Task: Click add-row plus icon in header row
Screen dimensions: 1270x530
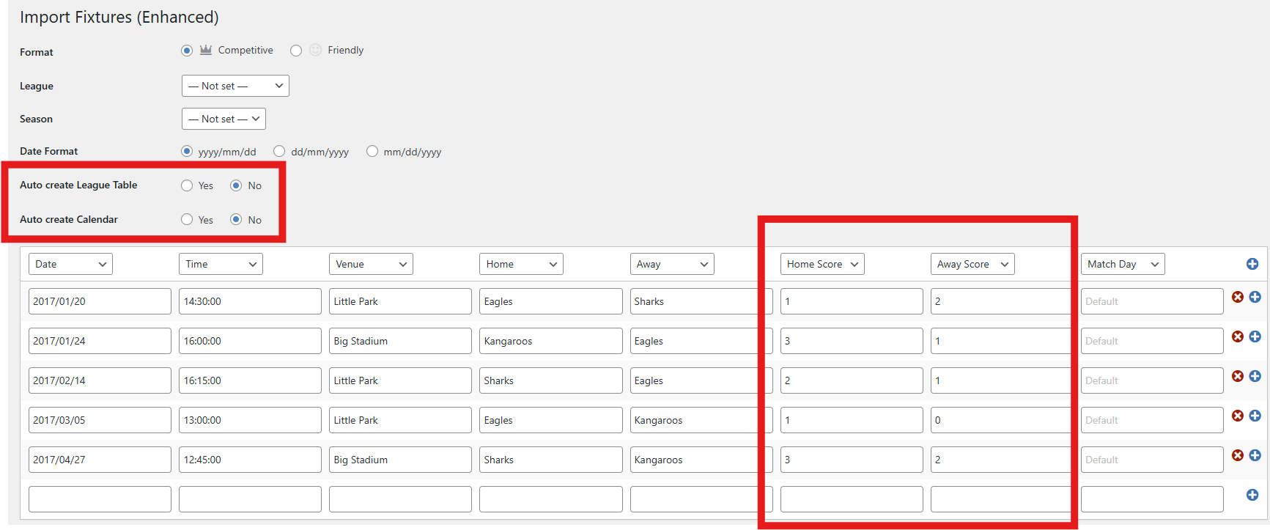Action: [1252, 264]
